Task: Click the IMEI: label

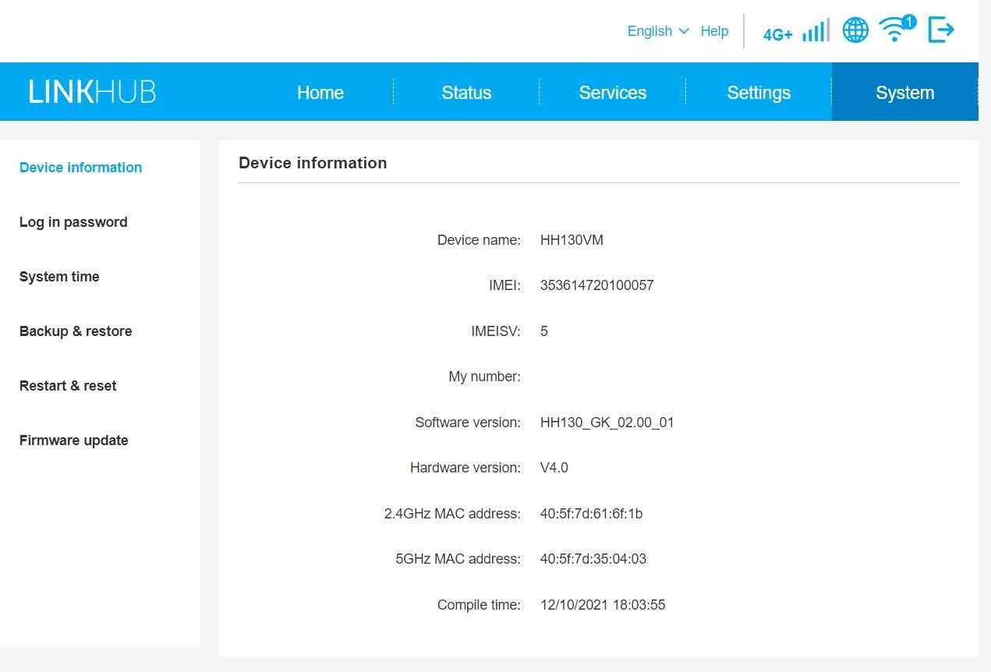Action: click(x=504, y=285)
